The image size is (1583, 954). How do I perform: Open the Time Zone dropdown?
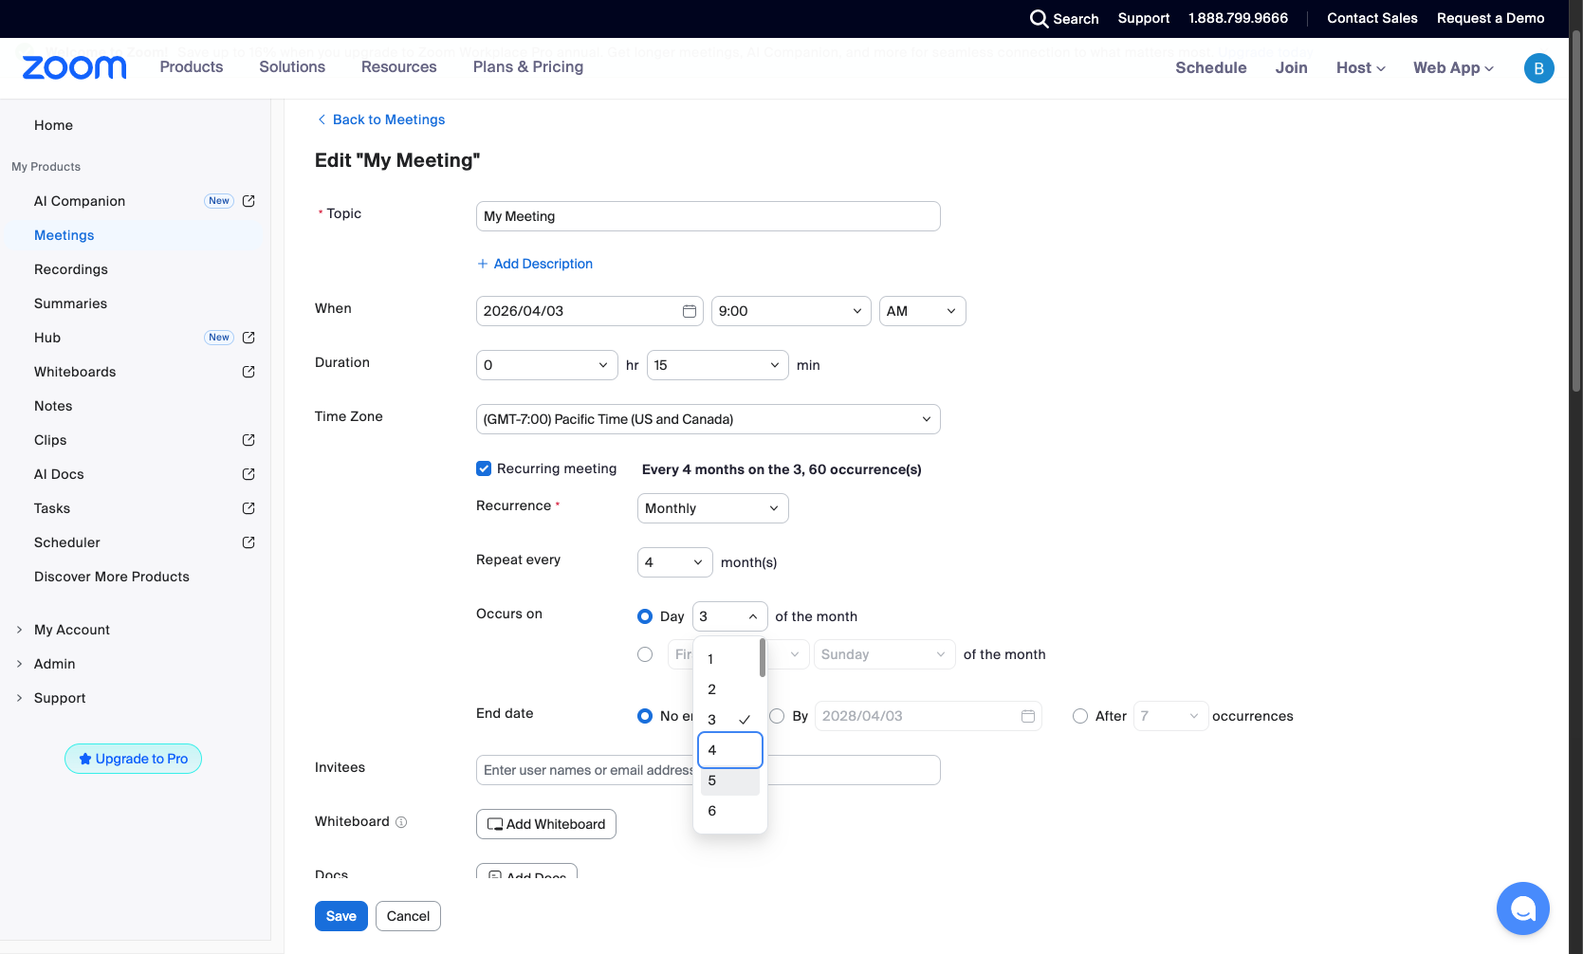[x=709, y=419]
